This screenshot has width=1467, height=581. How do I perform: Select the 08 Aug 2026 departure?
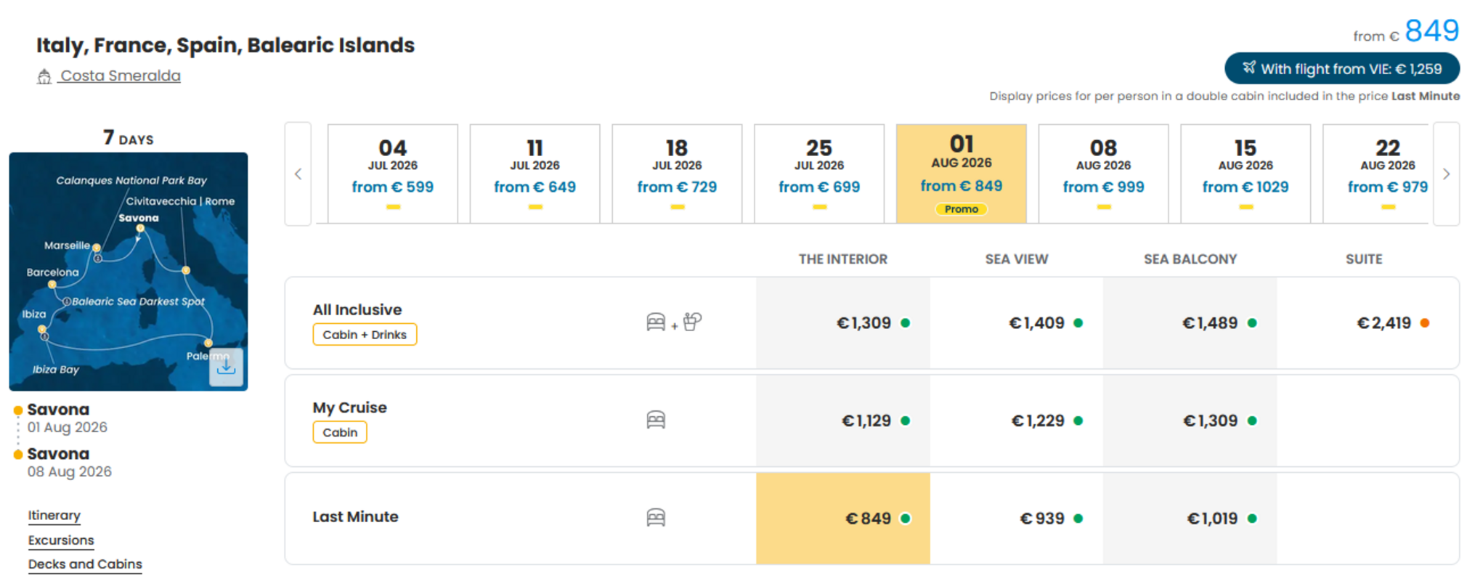point(1103,174)
